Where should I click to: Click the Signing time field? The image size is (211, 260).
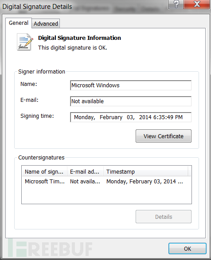tap(131, 117)
